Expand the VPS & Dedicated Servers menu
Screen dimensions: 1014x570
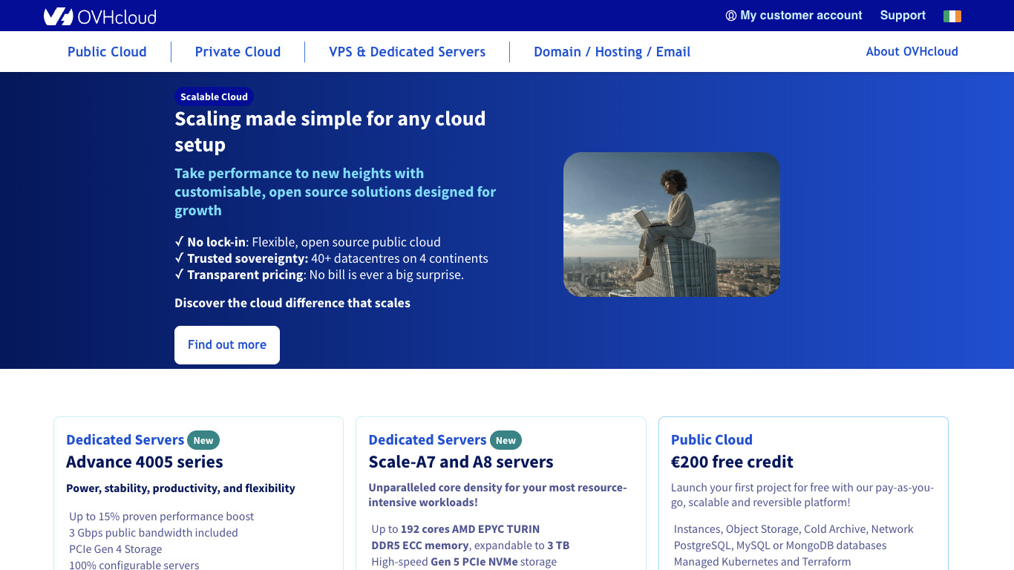pyautogui.click(x=407, y=51)
